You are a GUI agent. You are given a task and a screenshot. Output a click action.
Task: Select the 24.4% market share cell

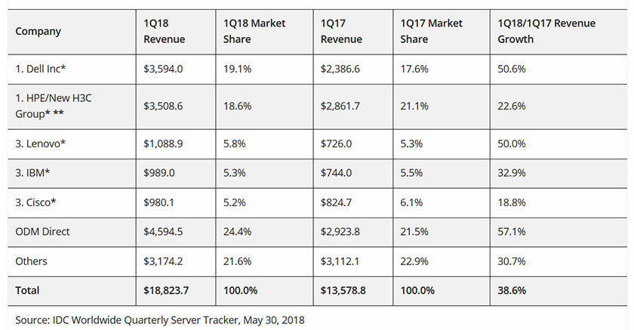click(237, 232)
